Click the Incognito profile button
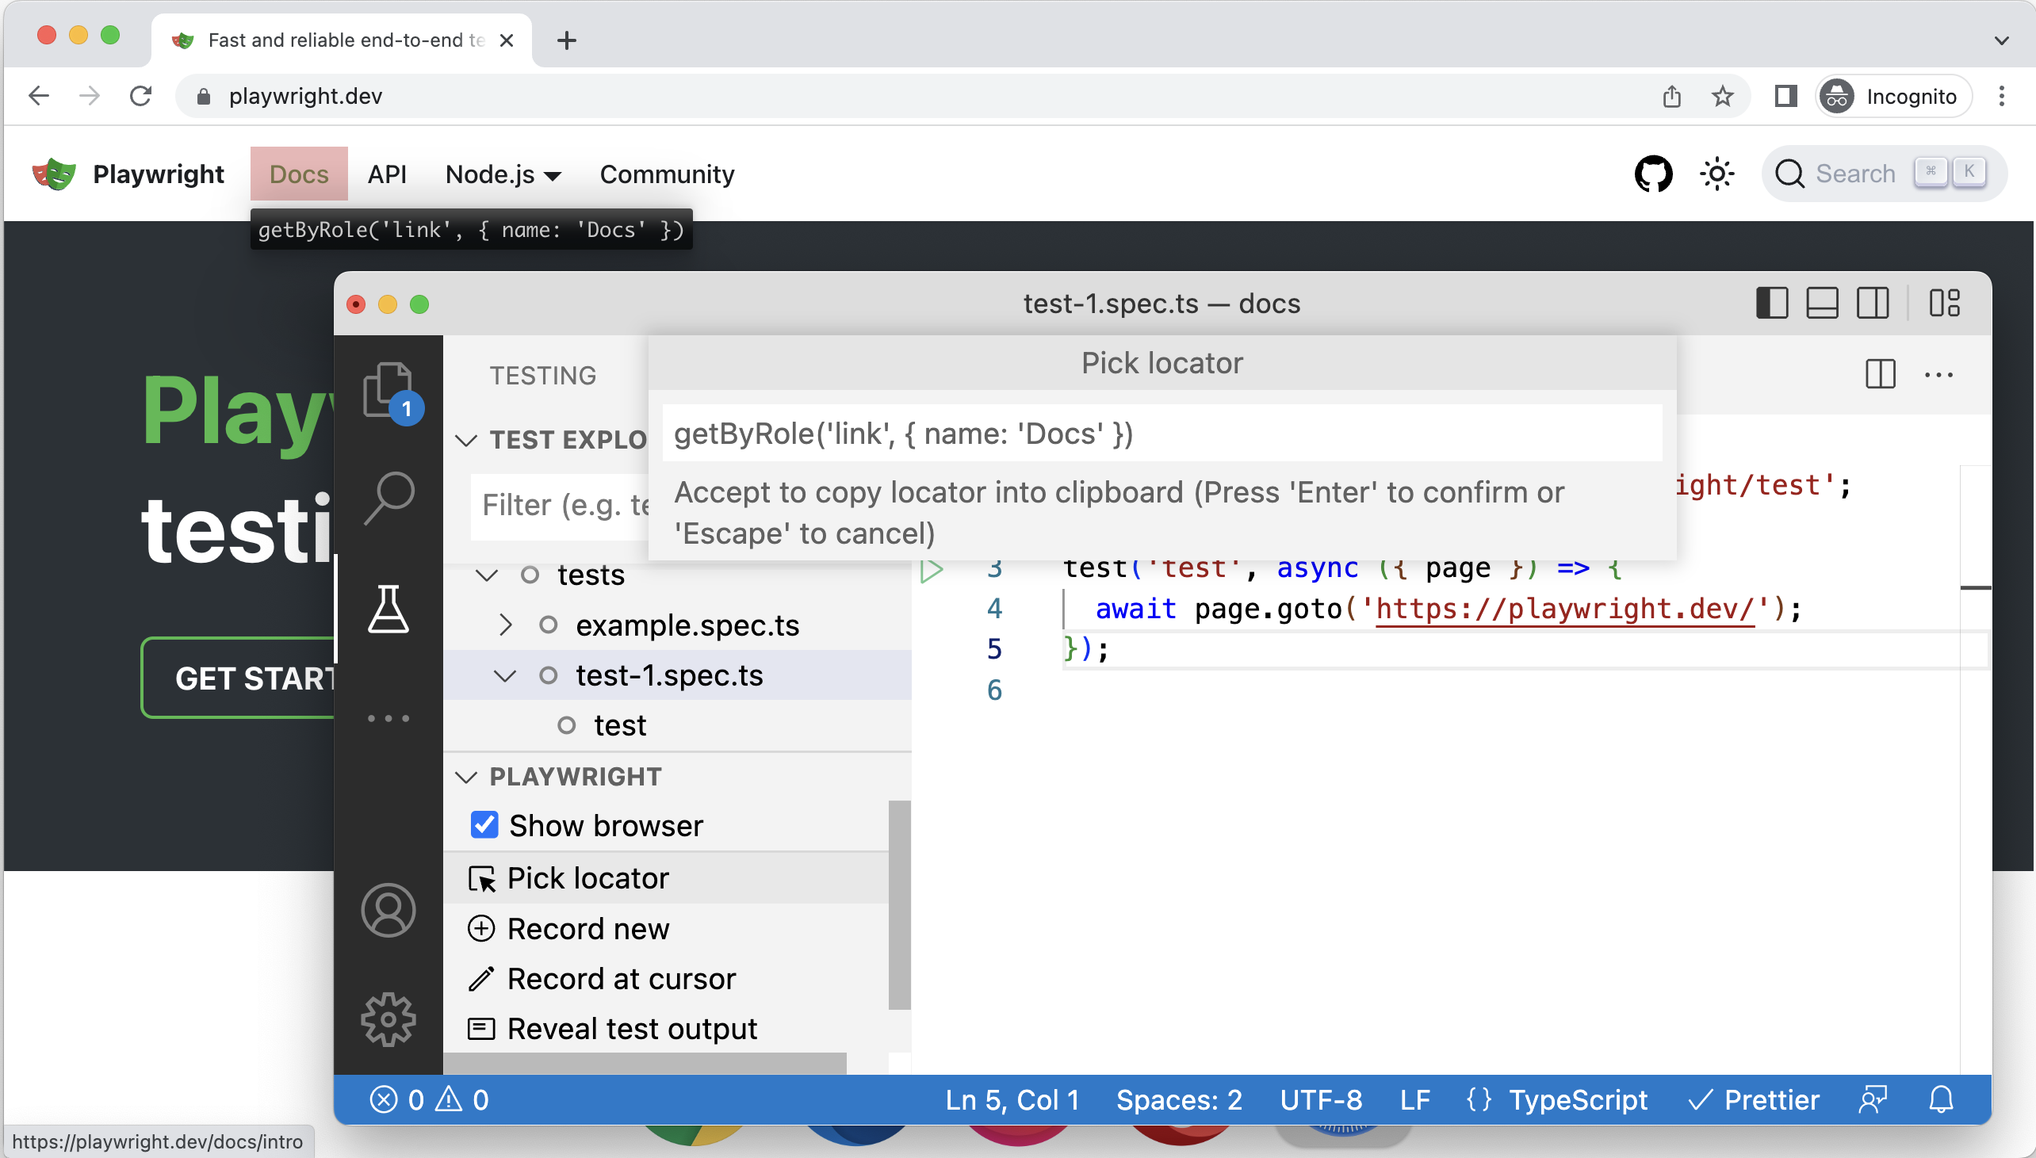Viewport: 2036px width, 1158px height. tap(1893, 96)
